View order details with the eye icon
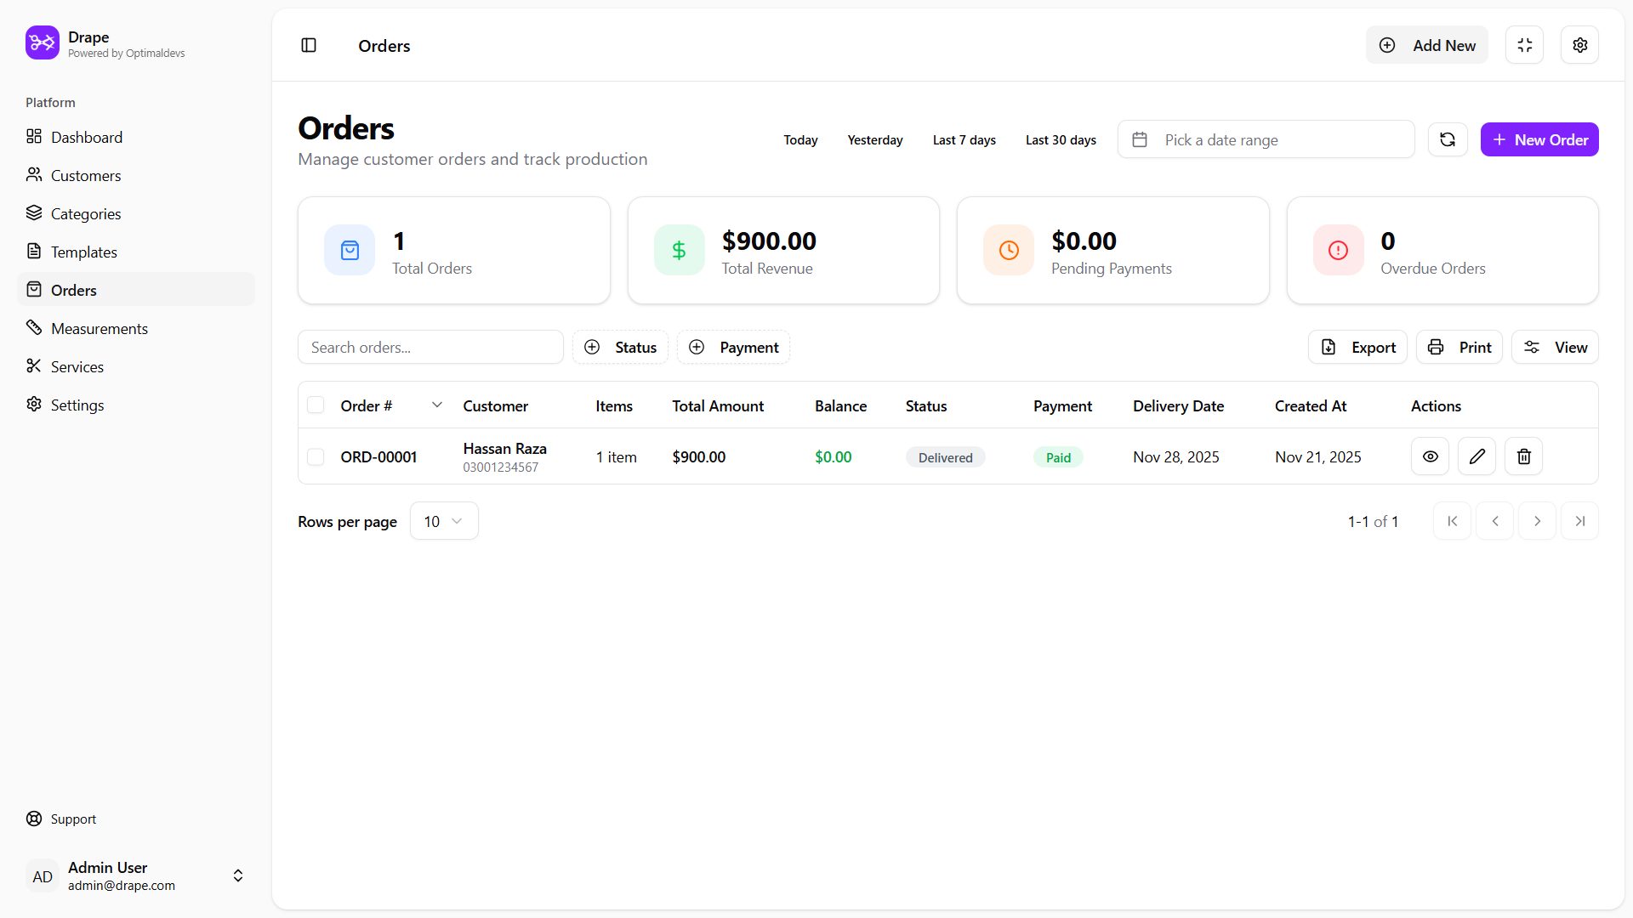The height and width of the screenshot is (918, 1633). (x=1430, y=456)
